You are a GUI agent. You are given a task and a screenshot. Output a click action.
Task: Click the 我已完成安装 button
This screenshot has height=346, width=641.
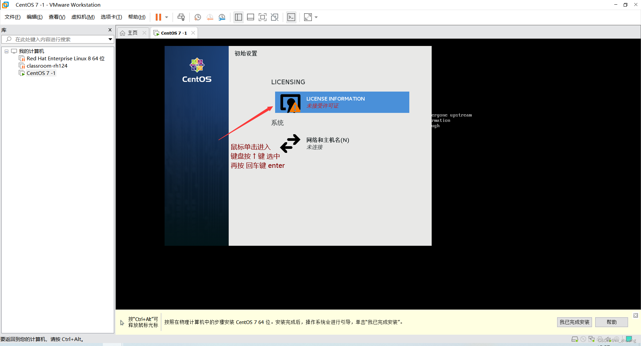(x=574, y=322)
